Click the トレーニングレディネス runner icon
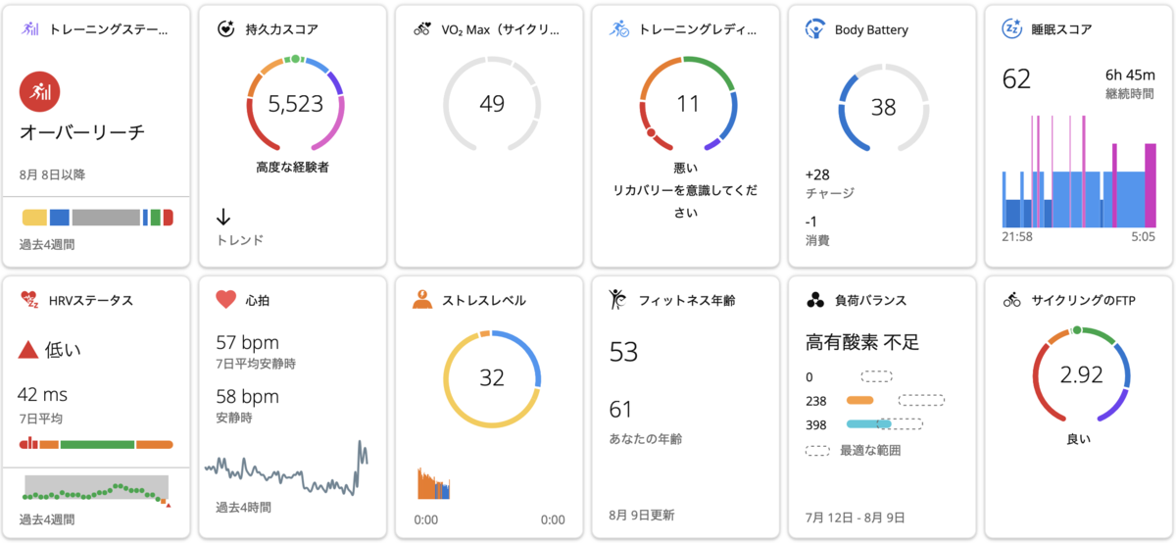1176x543 pixels. tap(618, 29)
